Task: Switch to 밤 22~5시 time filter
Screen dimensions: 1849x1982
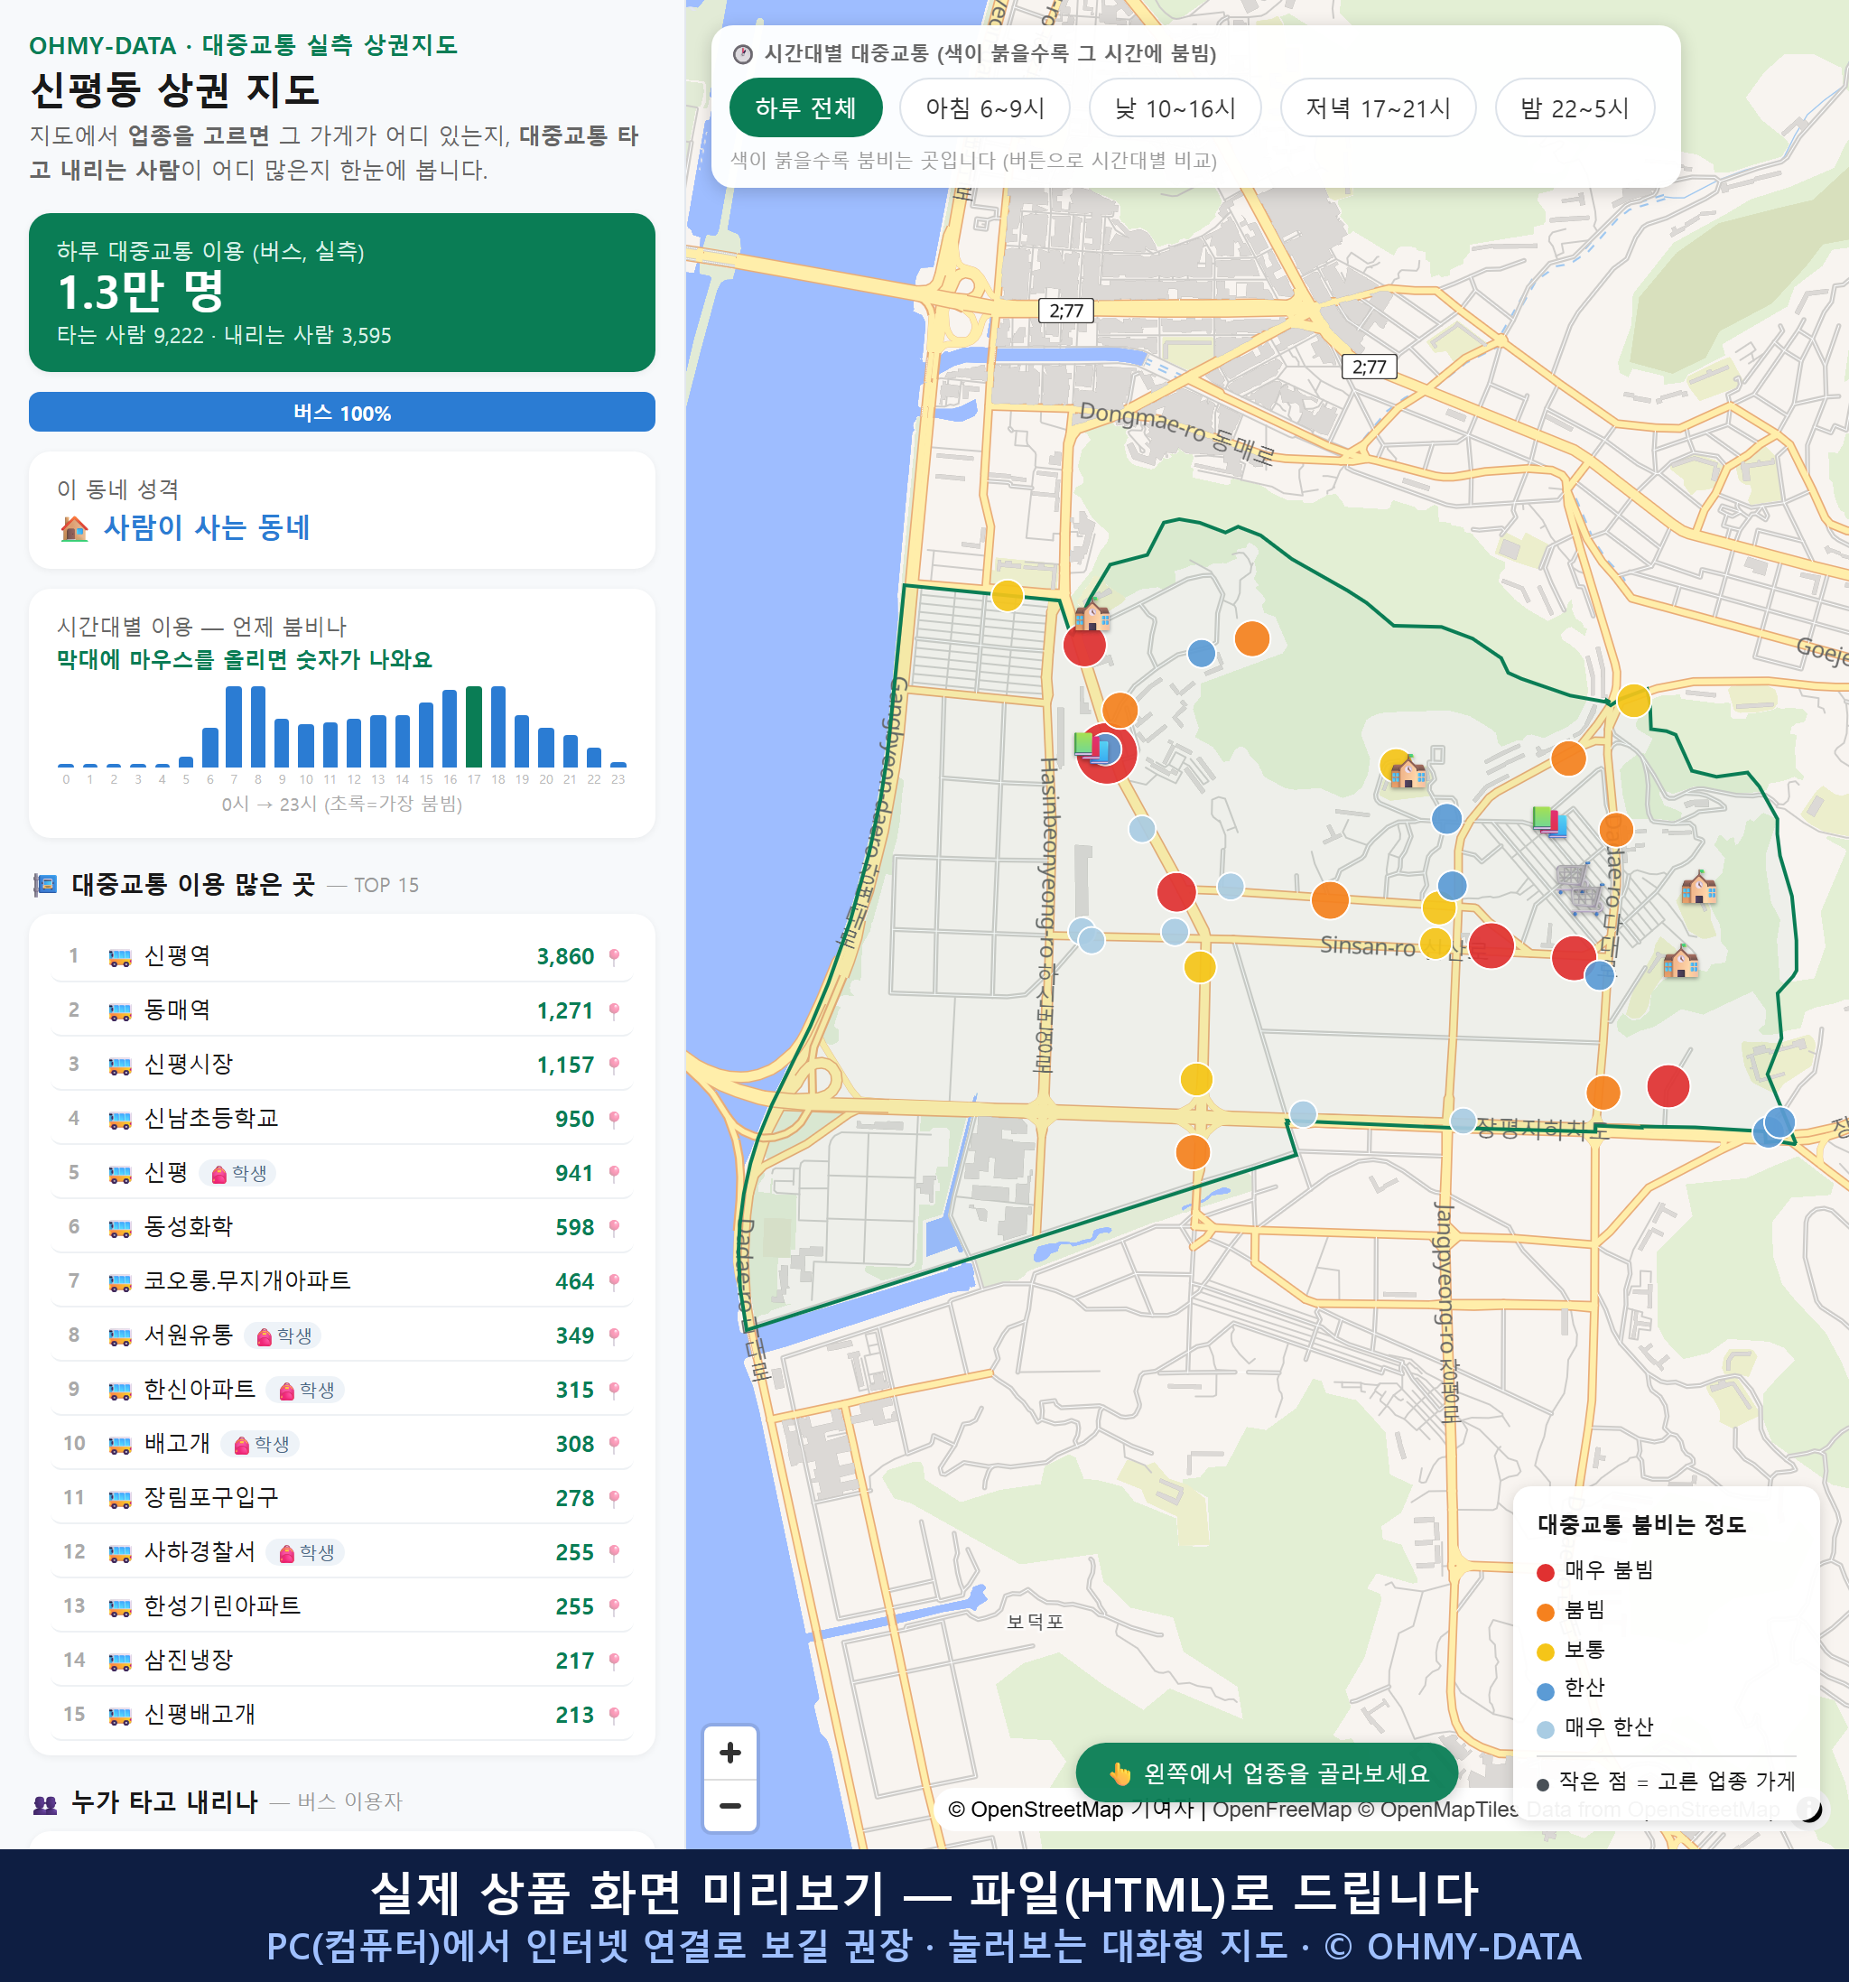Action: pyautogui.click(x=1574, y=107)
